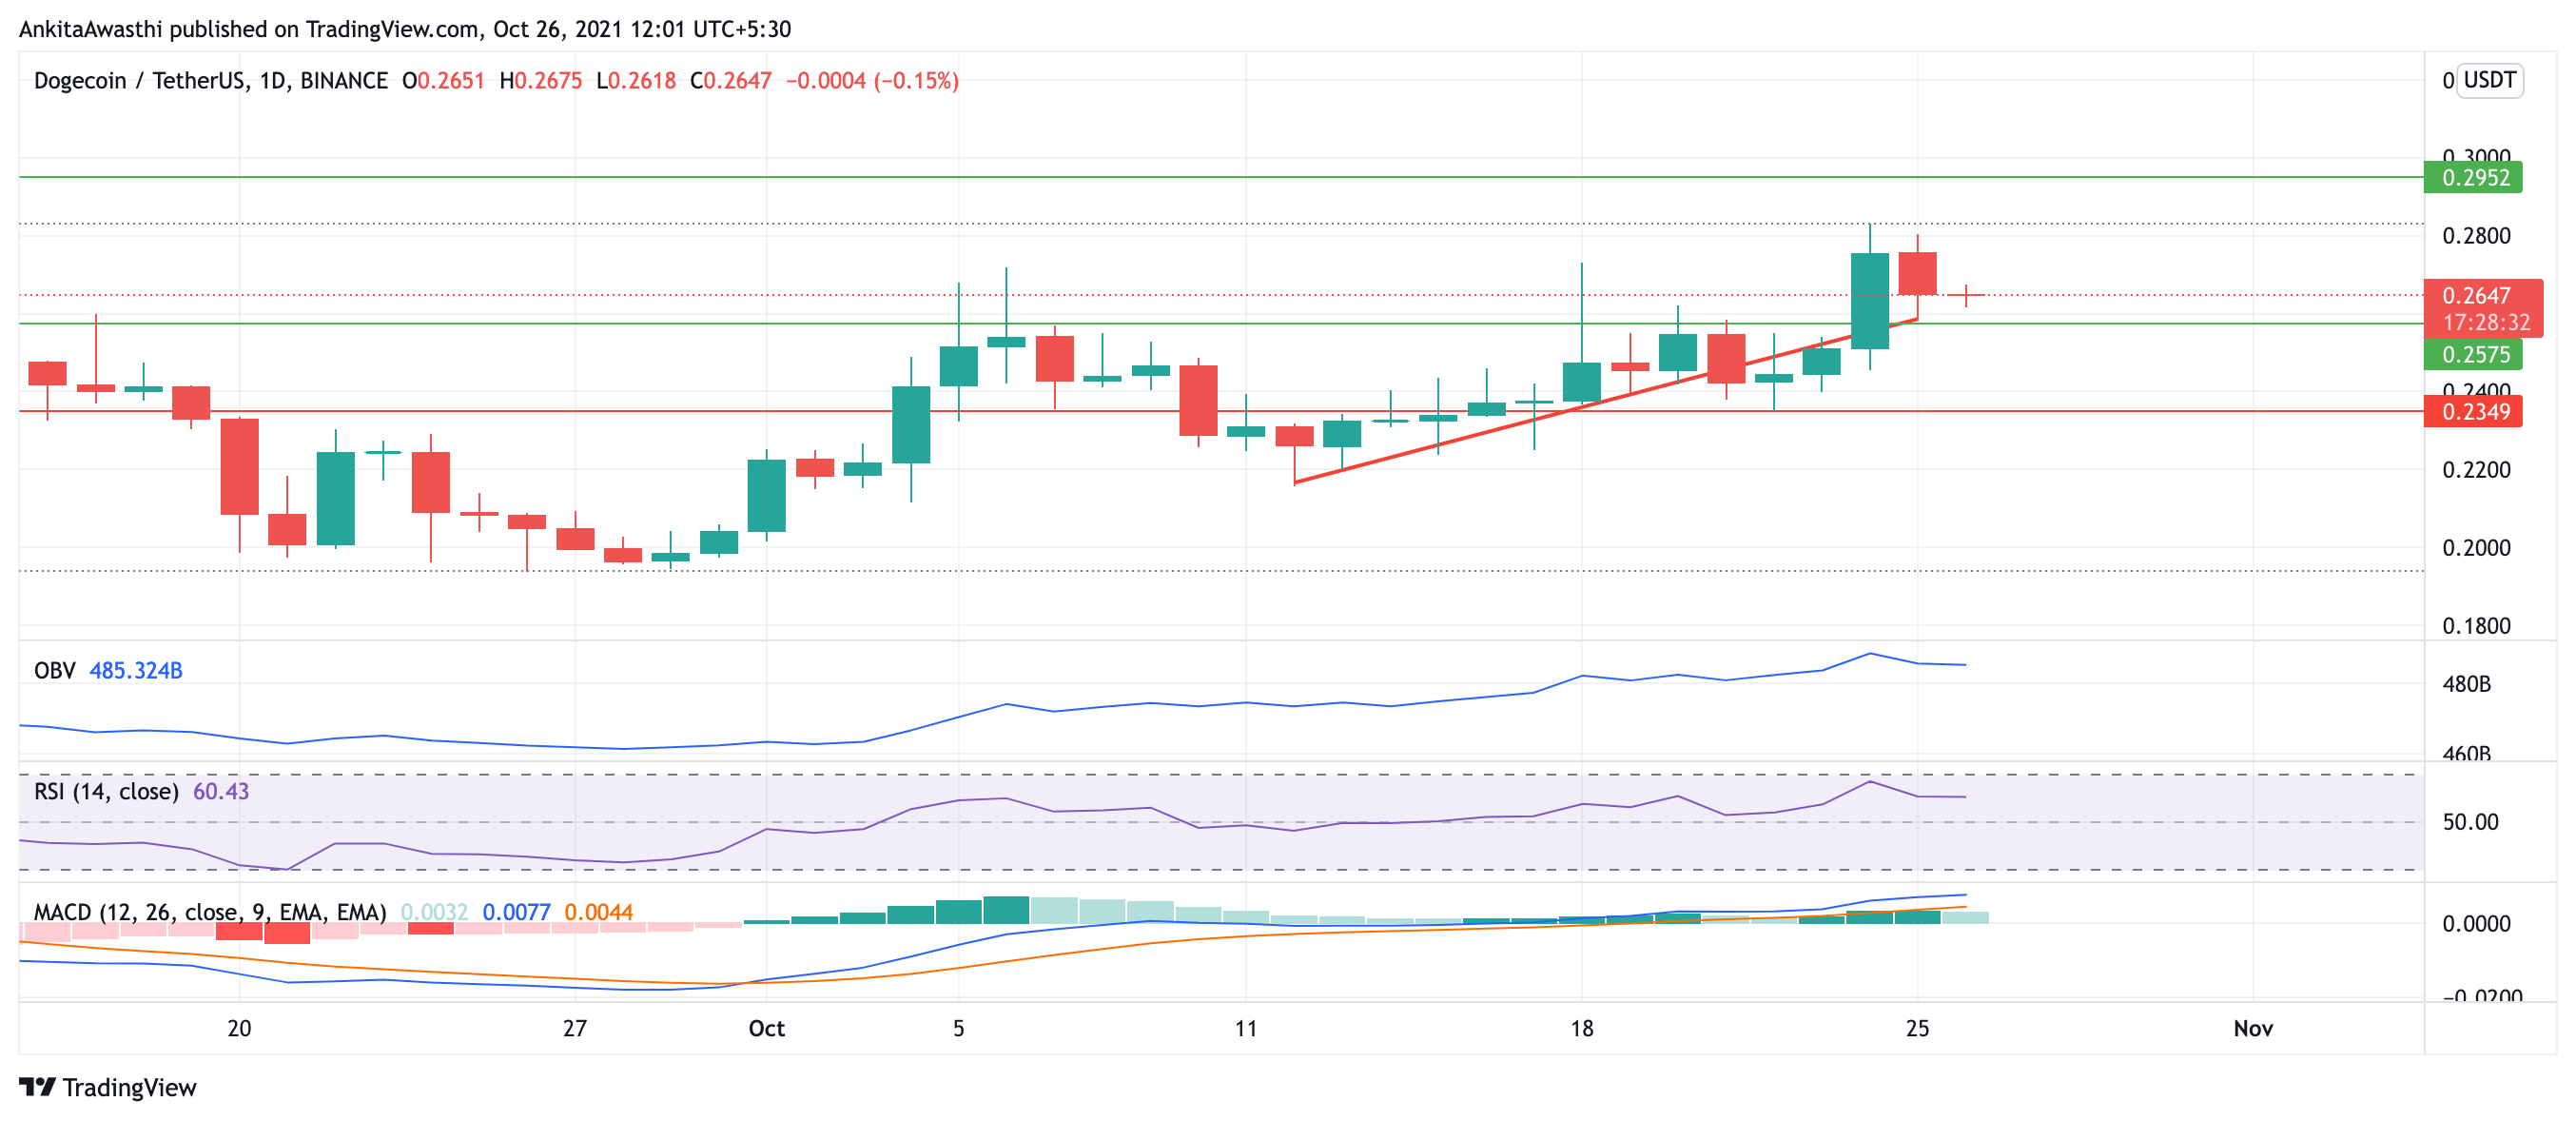Click the red -0.0004 (-0.15%) change value
2576x1121 pixels.
click(x=872, y=81)
